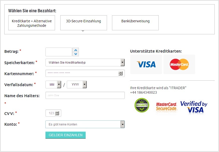
Task: Click the MasterCard SecureCode logo
Action: pyautogui.click(x=167, y=106)
